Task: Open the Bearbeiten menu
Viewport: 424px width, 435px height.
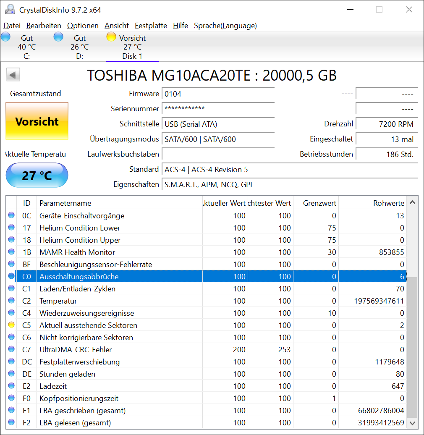Action: 44,26
